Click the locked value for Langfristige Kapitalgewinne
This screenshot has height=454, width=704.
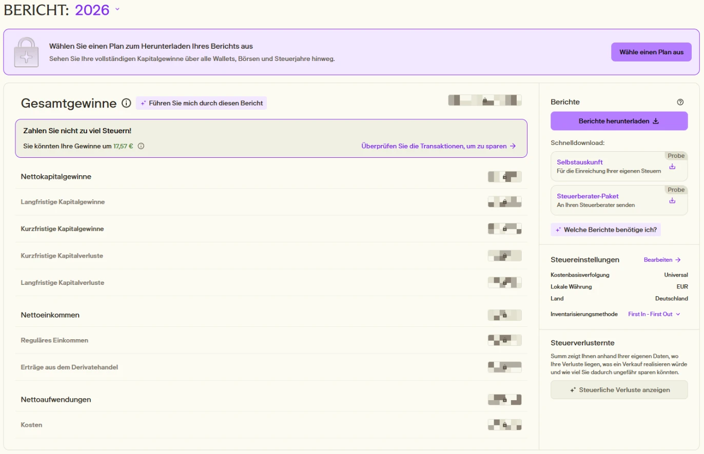coord(504,202)
